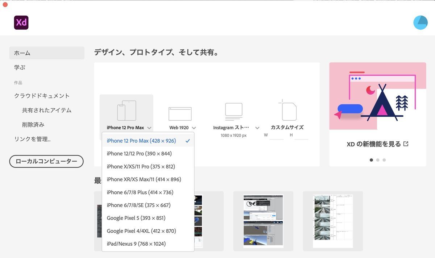
Task: Select second carousel dot indicator
Action: 378,160
